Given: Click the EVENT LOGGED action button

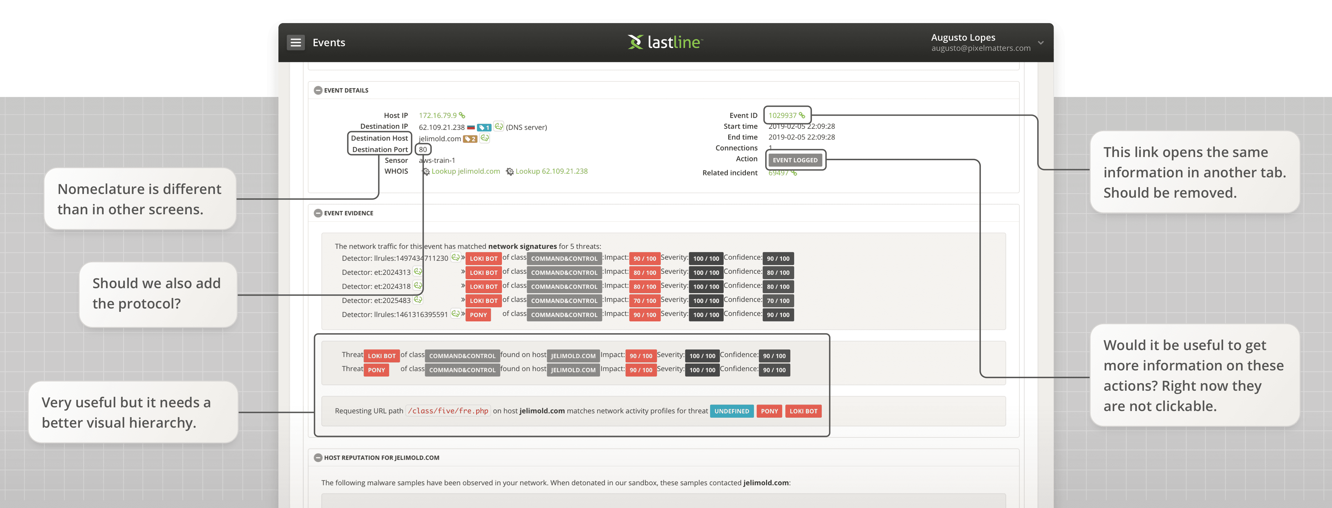Looking at the screenshot, I should tap(796, 160).
